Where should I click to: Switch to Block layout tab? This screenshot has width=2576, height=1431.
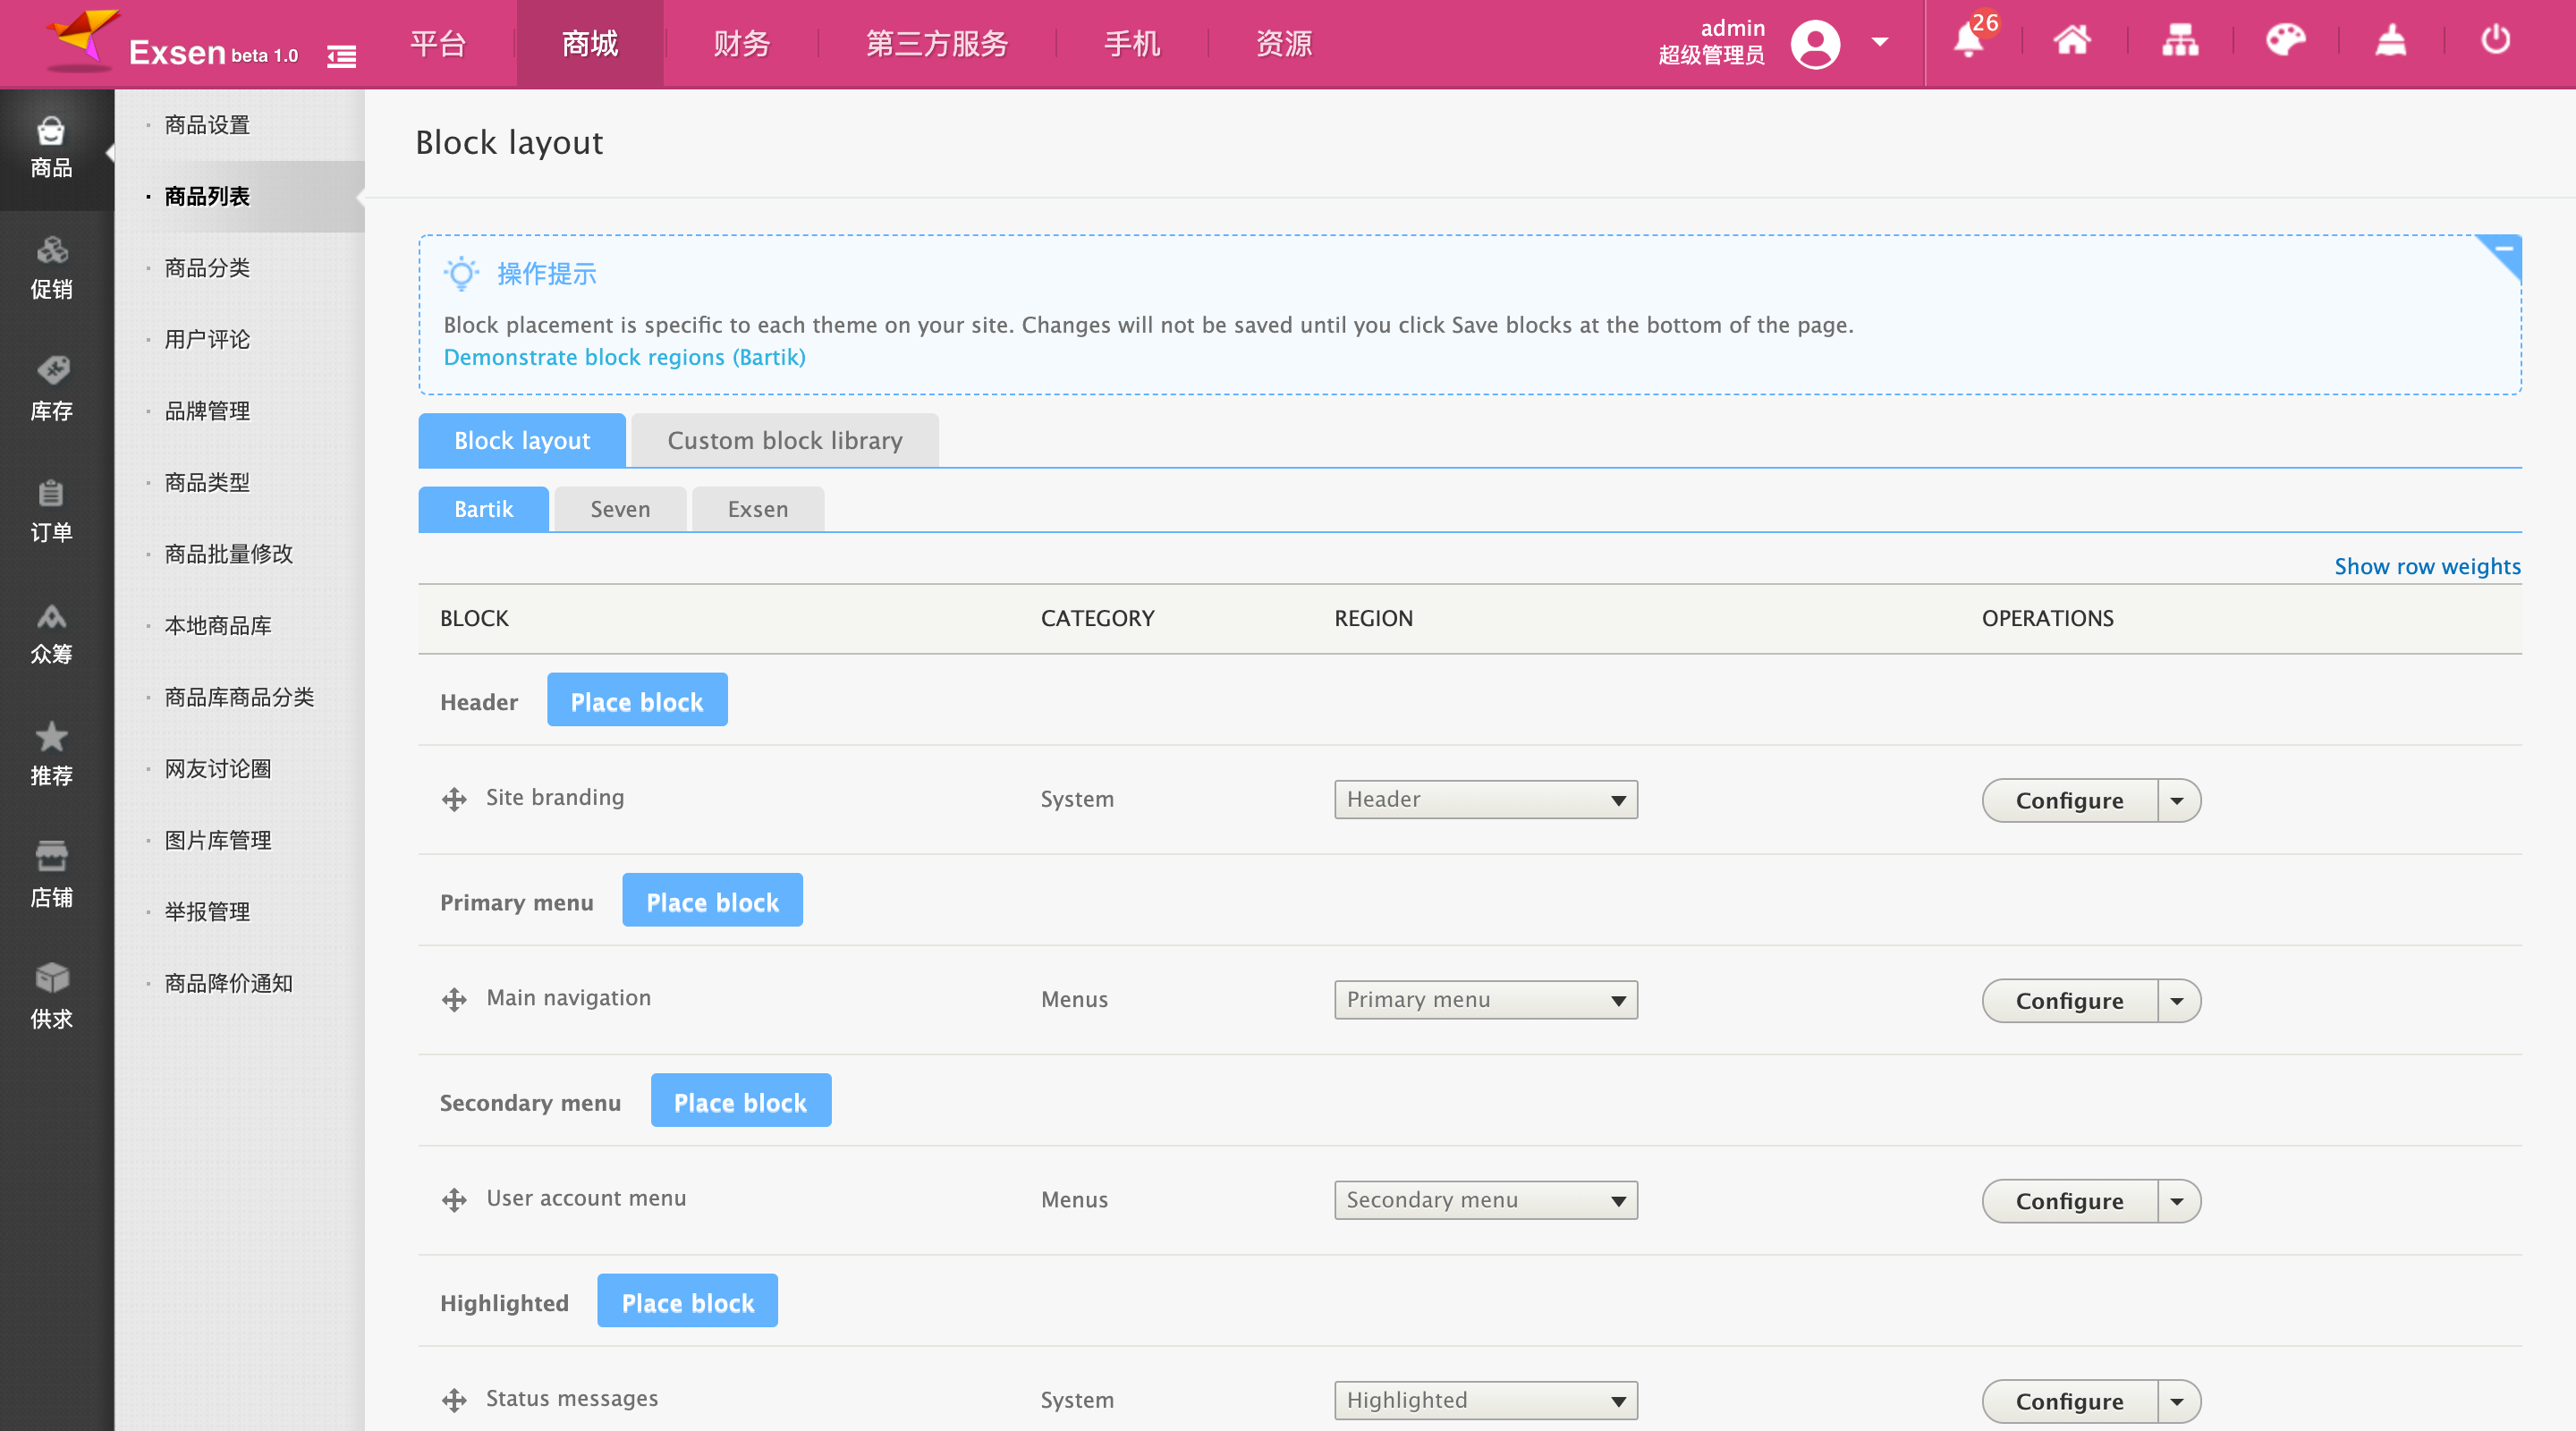point(522,440)
